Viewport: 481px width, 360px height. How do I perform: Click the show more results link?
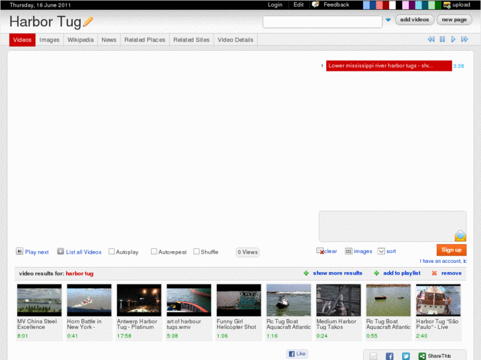click(337, 273)
